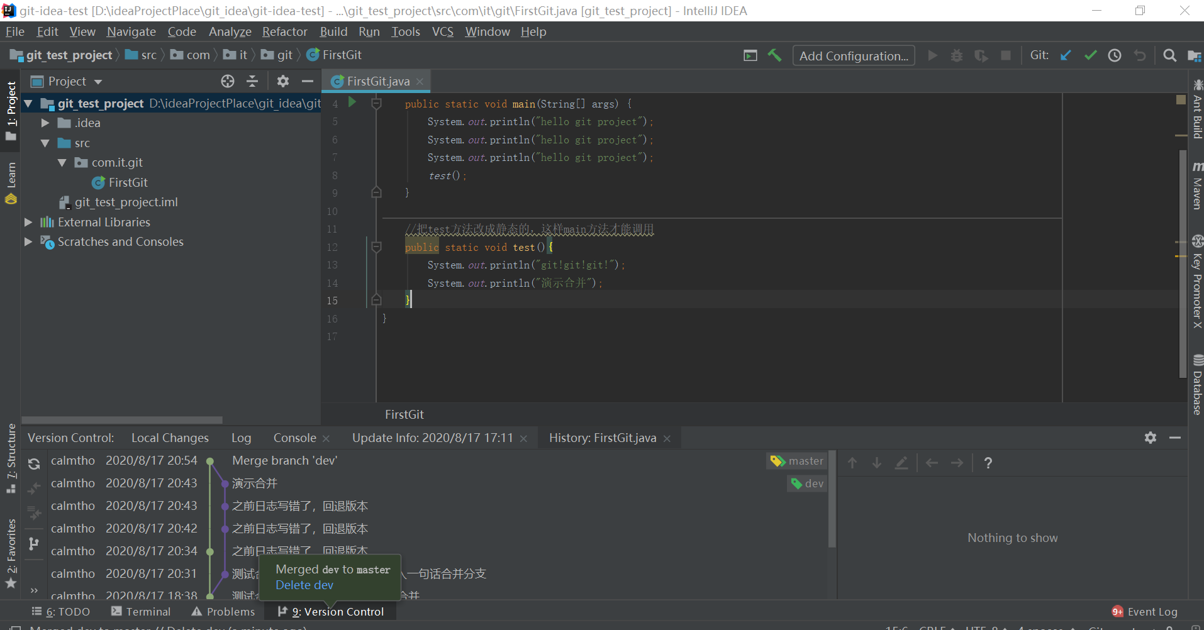Open the Refactor menu

click(x=285, y=31)
